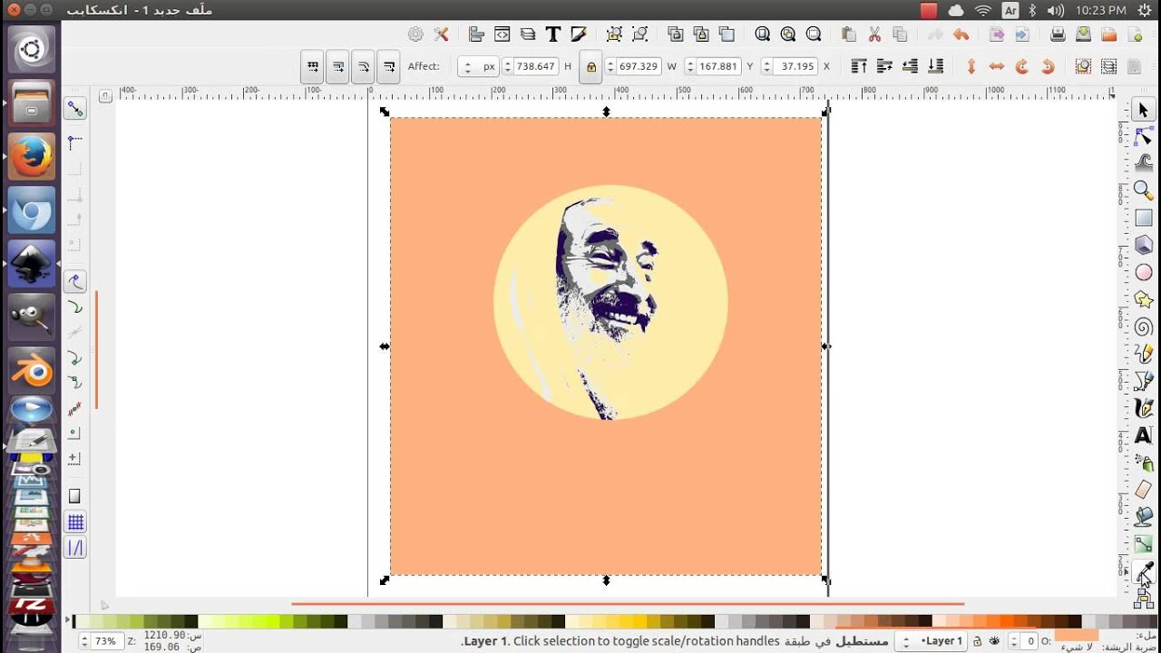The width and height of the screenshot is (1161, 653).
Task: Open the Align and Distribute dialog
Action: click(476, 34)
